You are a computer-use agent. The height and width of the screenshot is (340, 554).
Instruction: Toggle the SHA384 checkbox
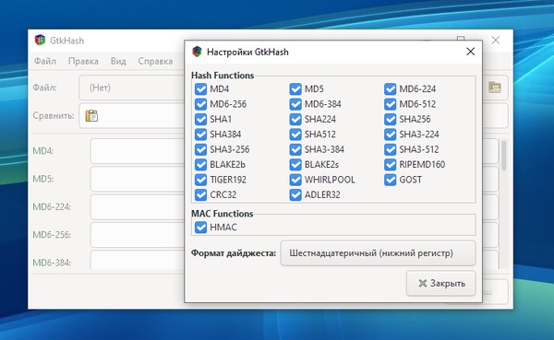[x=200, y=135]
